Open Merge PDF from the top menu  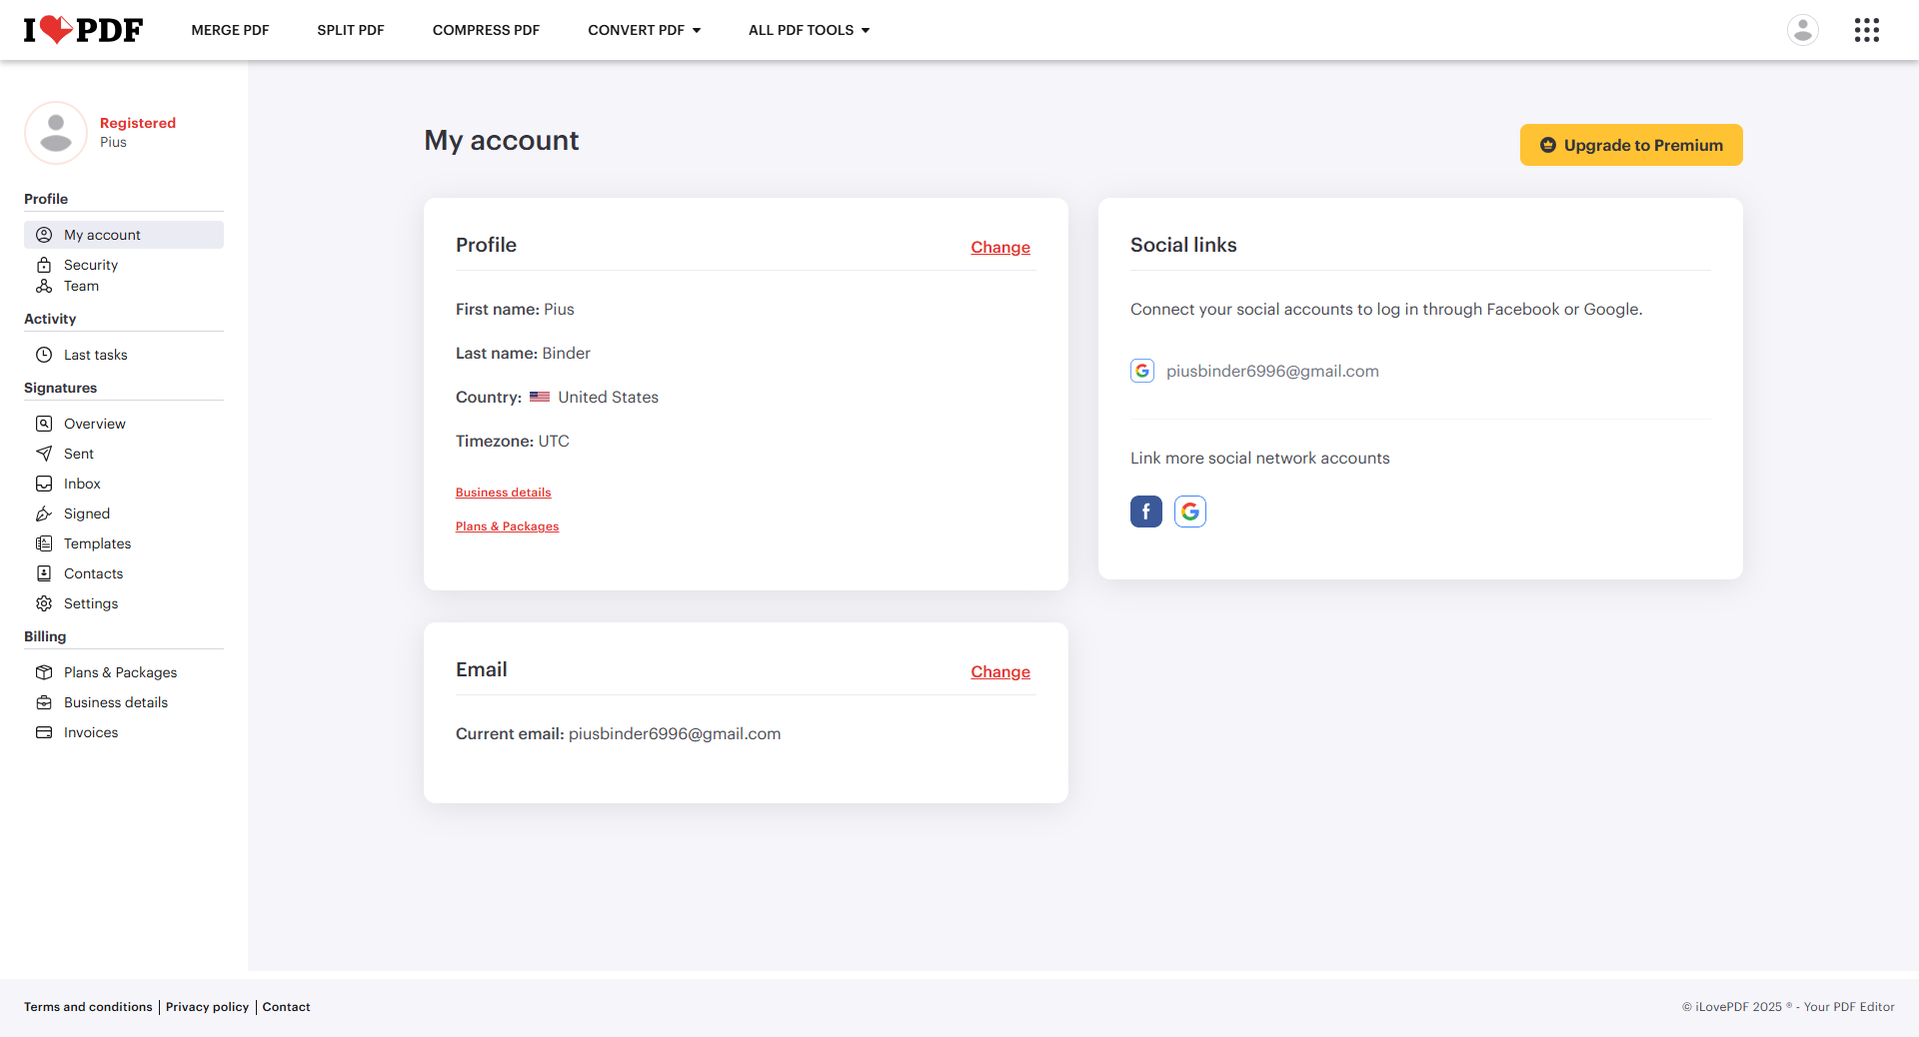(x=230, y=30)
